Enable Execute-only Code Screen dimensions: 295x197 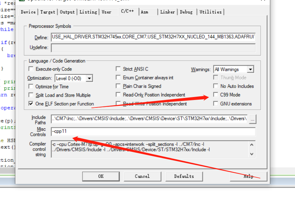31,69
